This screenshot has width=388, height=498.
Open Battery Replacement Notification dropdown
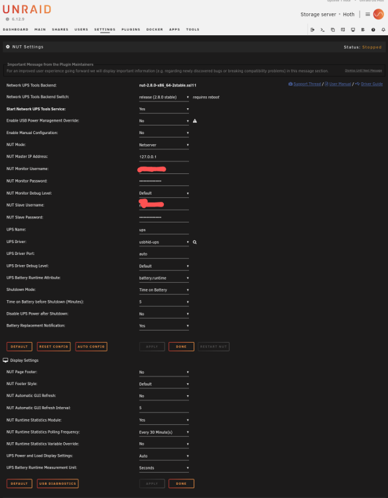[164, 326]
